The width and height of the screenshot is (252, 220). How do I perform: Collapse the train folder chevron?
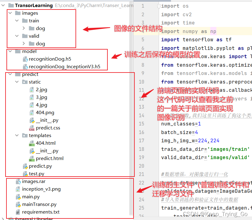[x=17, y=21]
